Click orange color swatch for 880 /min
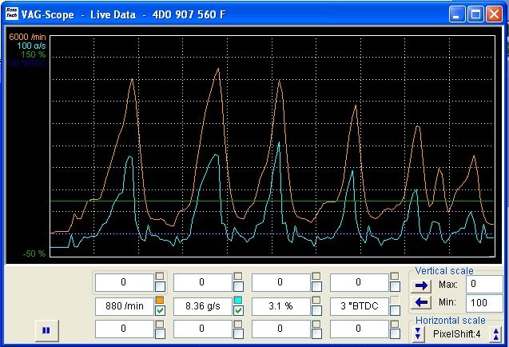Image resolution: width=509 pixels, height=347 pixels. point(160,300)
